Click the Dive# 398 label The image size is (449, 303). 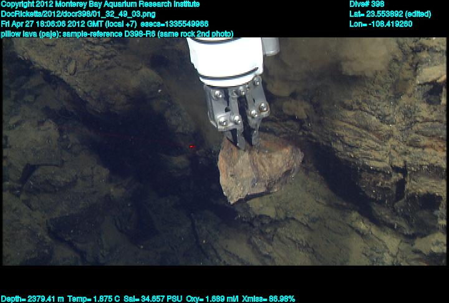tap(367, 4)
